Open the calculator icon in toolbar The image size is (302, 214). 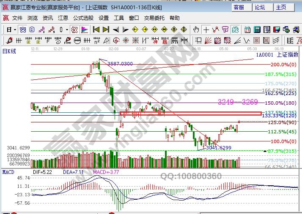coord(257,30)
